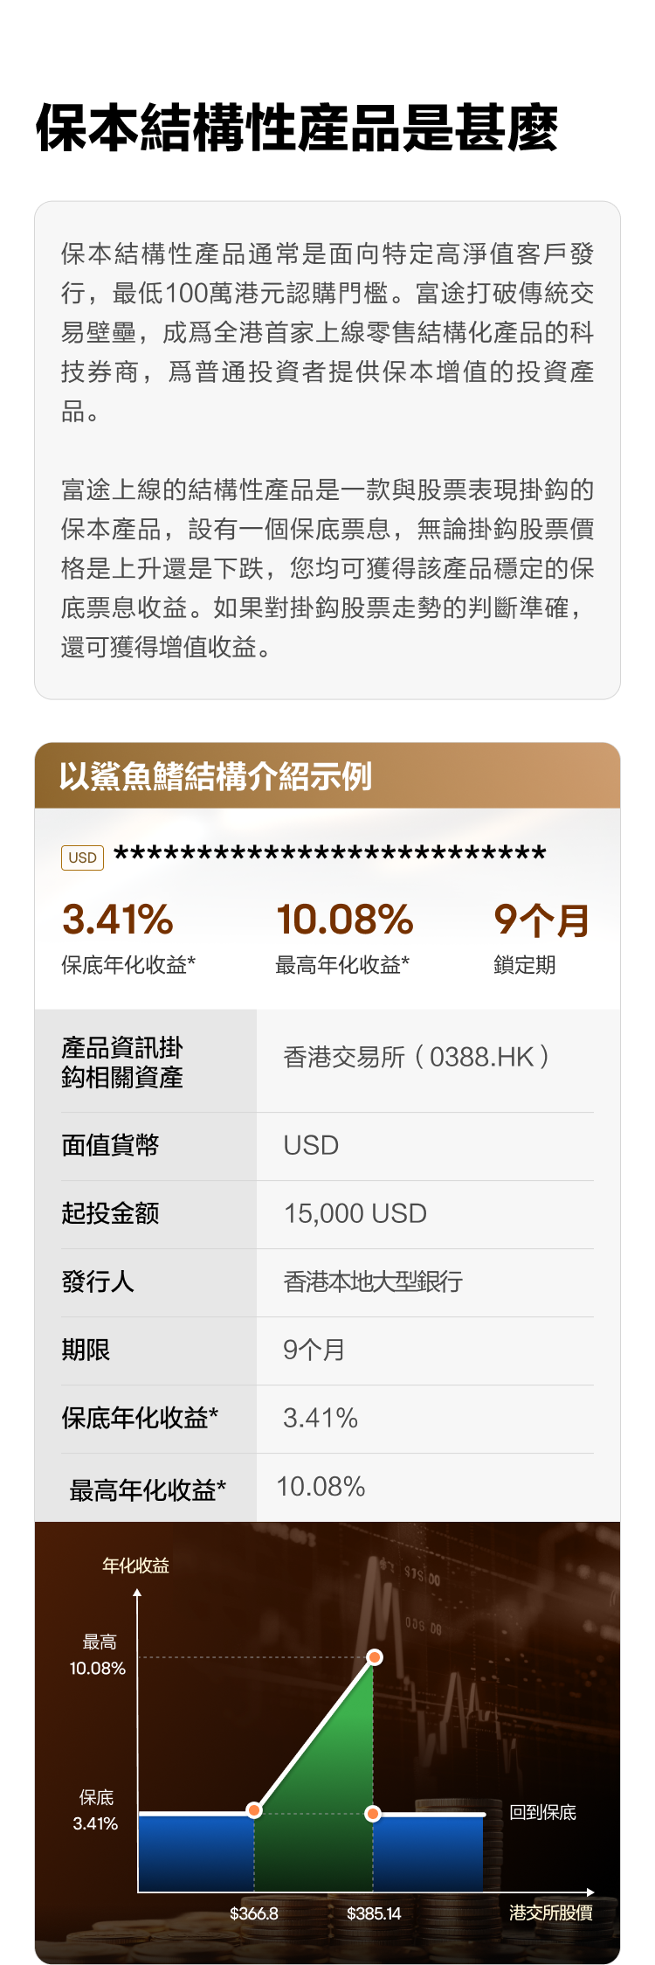Click the orange chart point above $366.8
Screen dimensions: 655x1965
tap(254, 1810)
